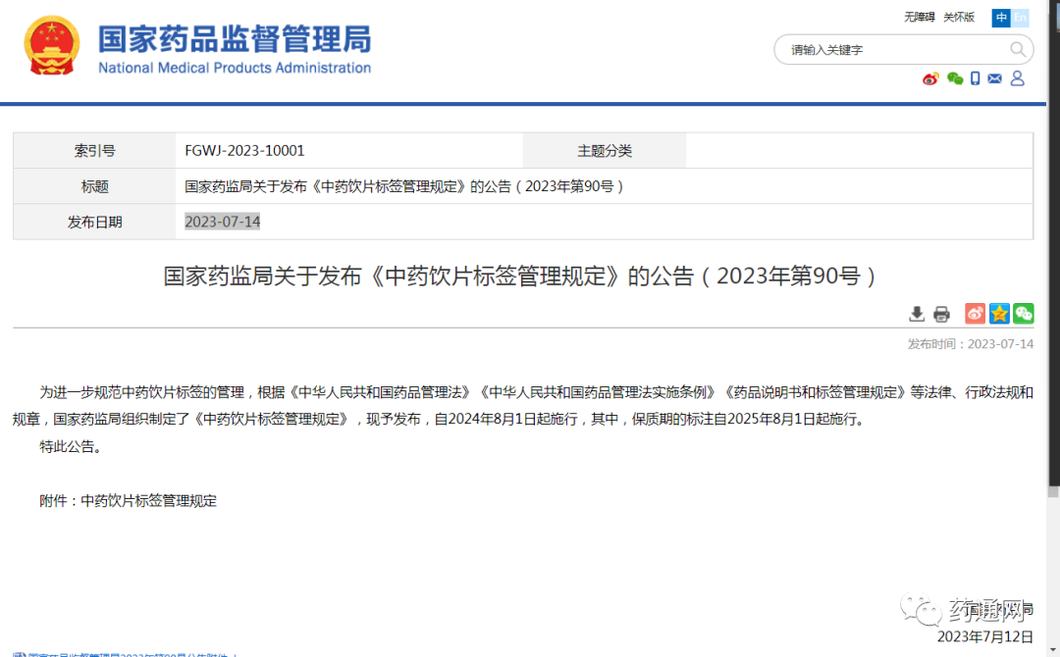
Task: Switch to English language with En toggle
Action: click(x=1020, y=18)
